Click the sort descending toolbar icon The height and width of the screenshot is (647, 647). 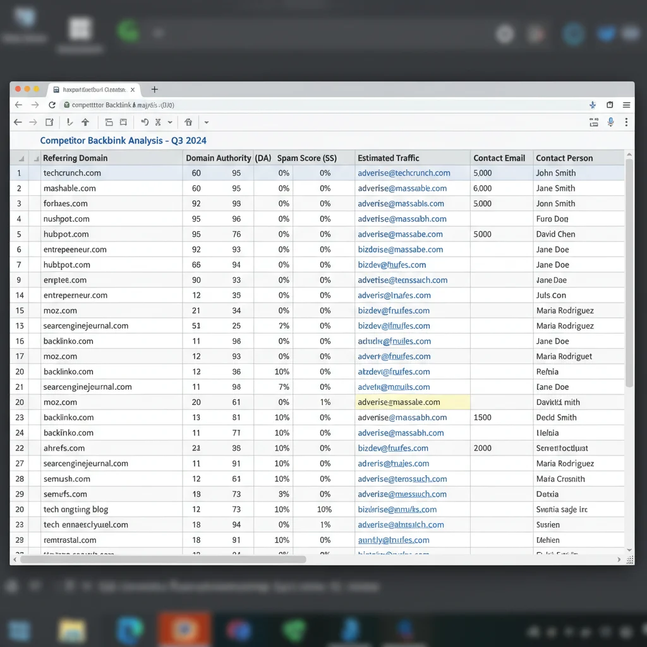tap(70, 122)
